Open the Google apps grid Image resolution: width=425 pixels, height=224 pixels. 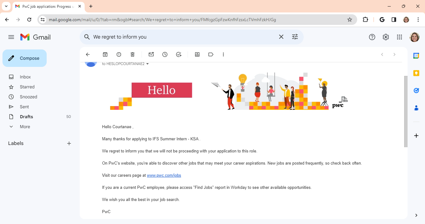click(x=399, y=37)
